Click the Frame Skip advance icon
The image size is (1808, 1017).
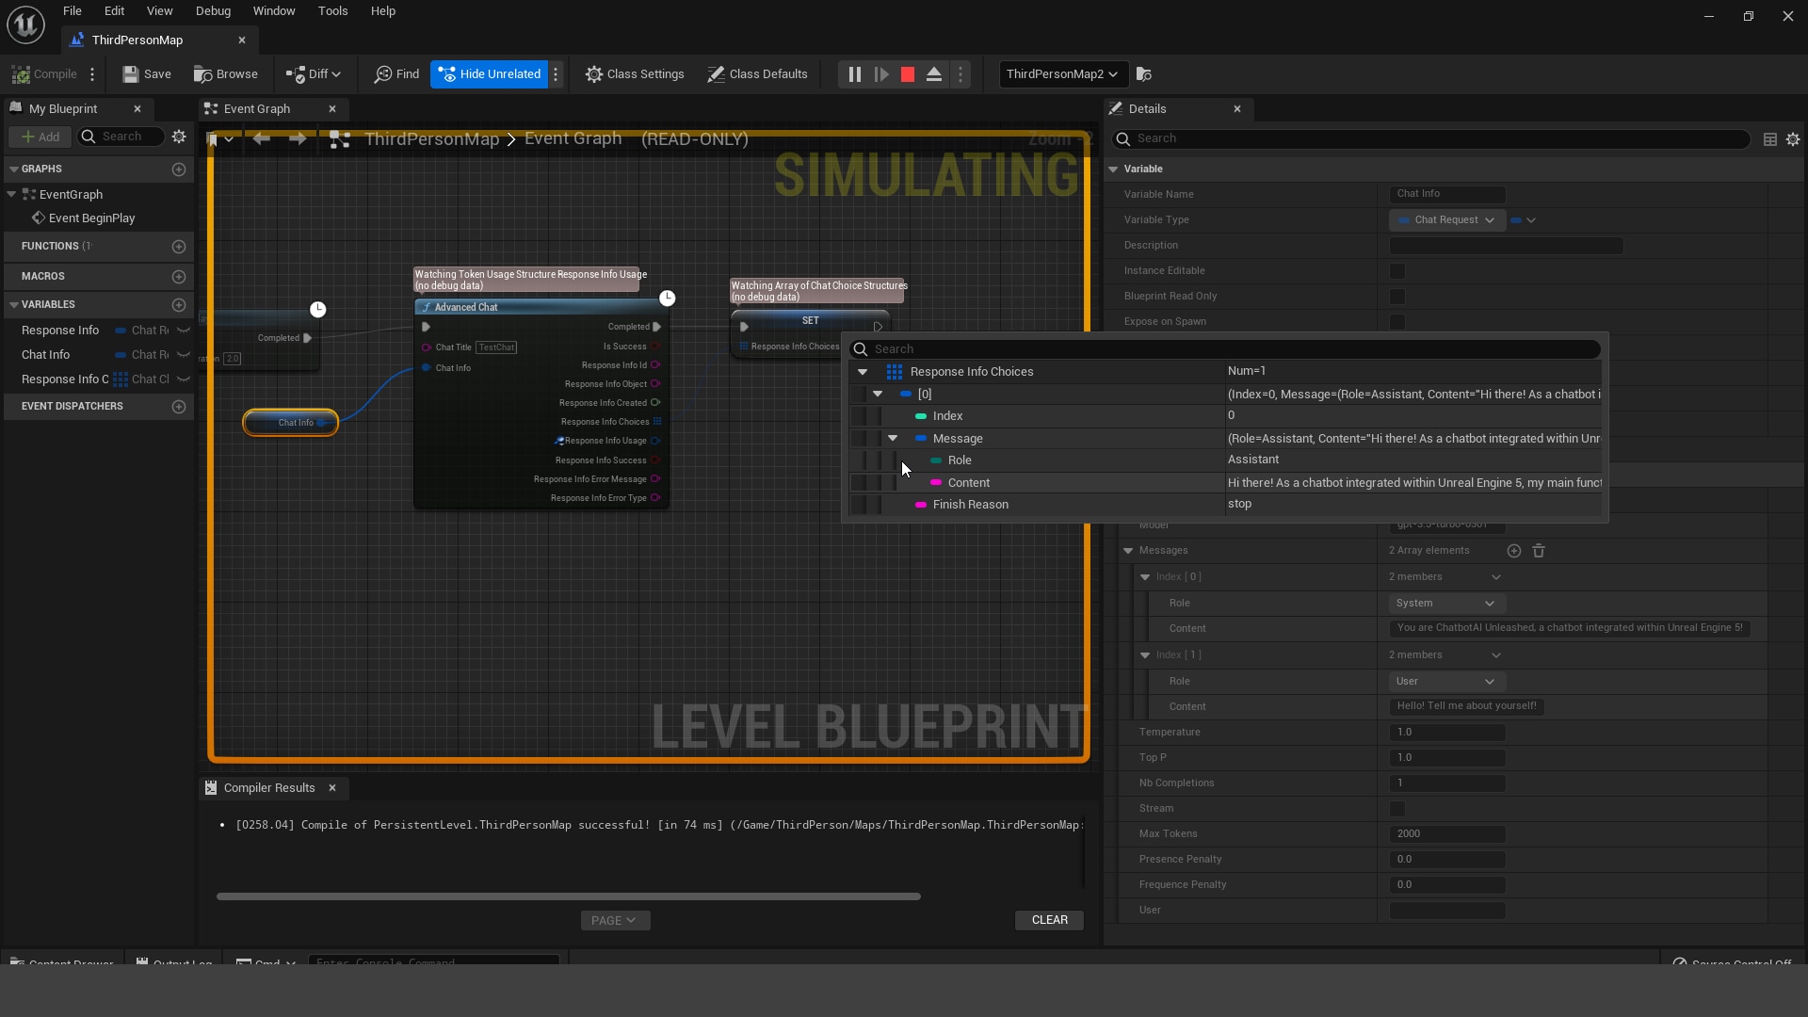pyautogui.click(x=881, y=74)
